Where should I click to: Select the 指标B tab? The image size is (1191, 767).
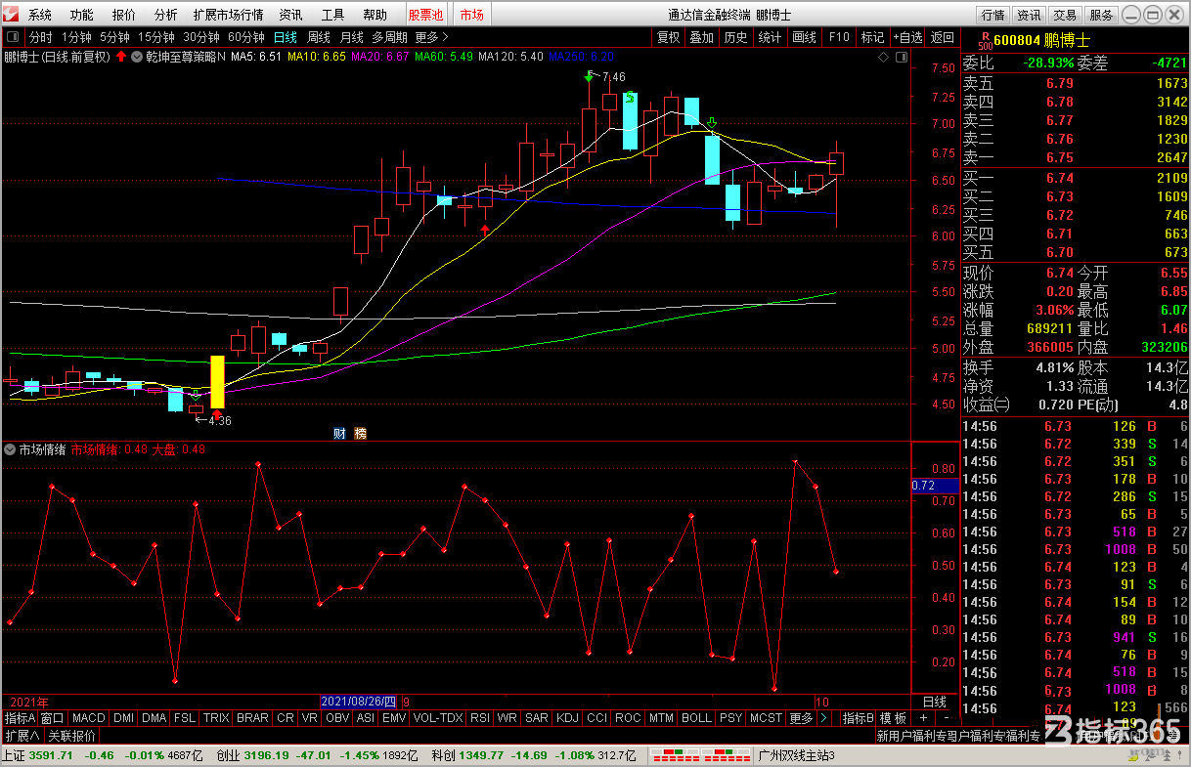point(859,718)
